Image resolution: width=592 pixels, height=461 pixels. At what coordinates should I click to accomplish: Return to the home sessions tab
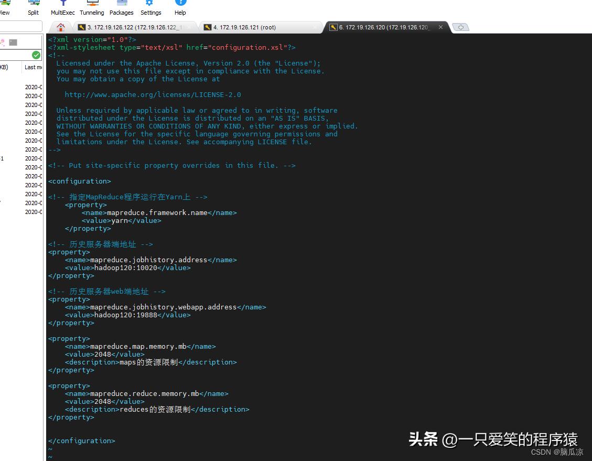(60, 27)
